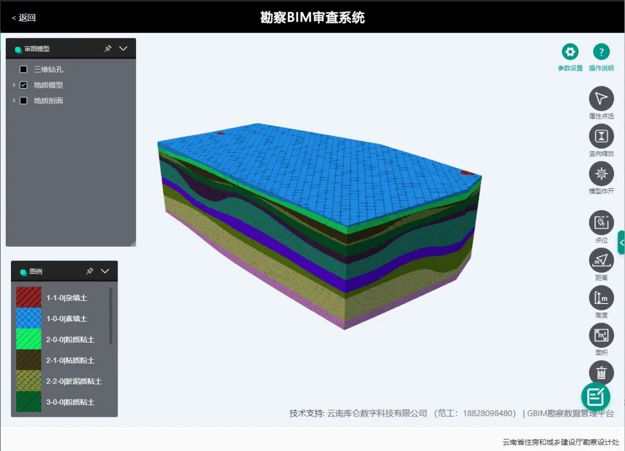Open the green edit note button
Screen dimensions: 625x451
pos(595,397)
